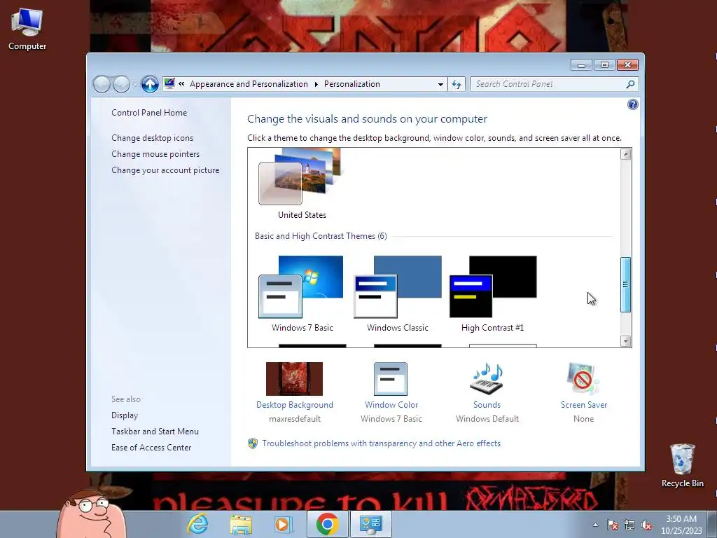Click the Desktop Background text link

pos(295,405)
